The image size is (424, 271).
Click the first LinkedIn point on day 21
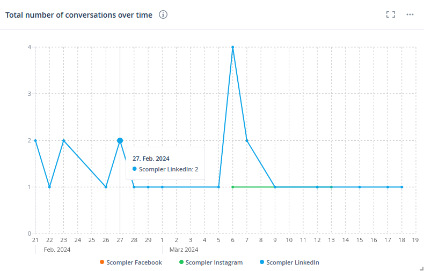tap(35, 140)
